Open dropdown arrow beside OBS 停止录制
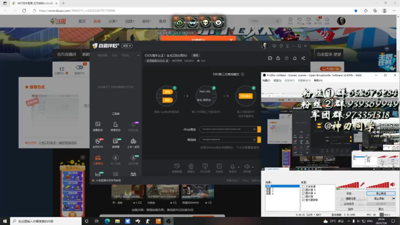Viewport: 400px width, 225px height. [394, 199]
